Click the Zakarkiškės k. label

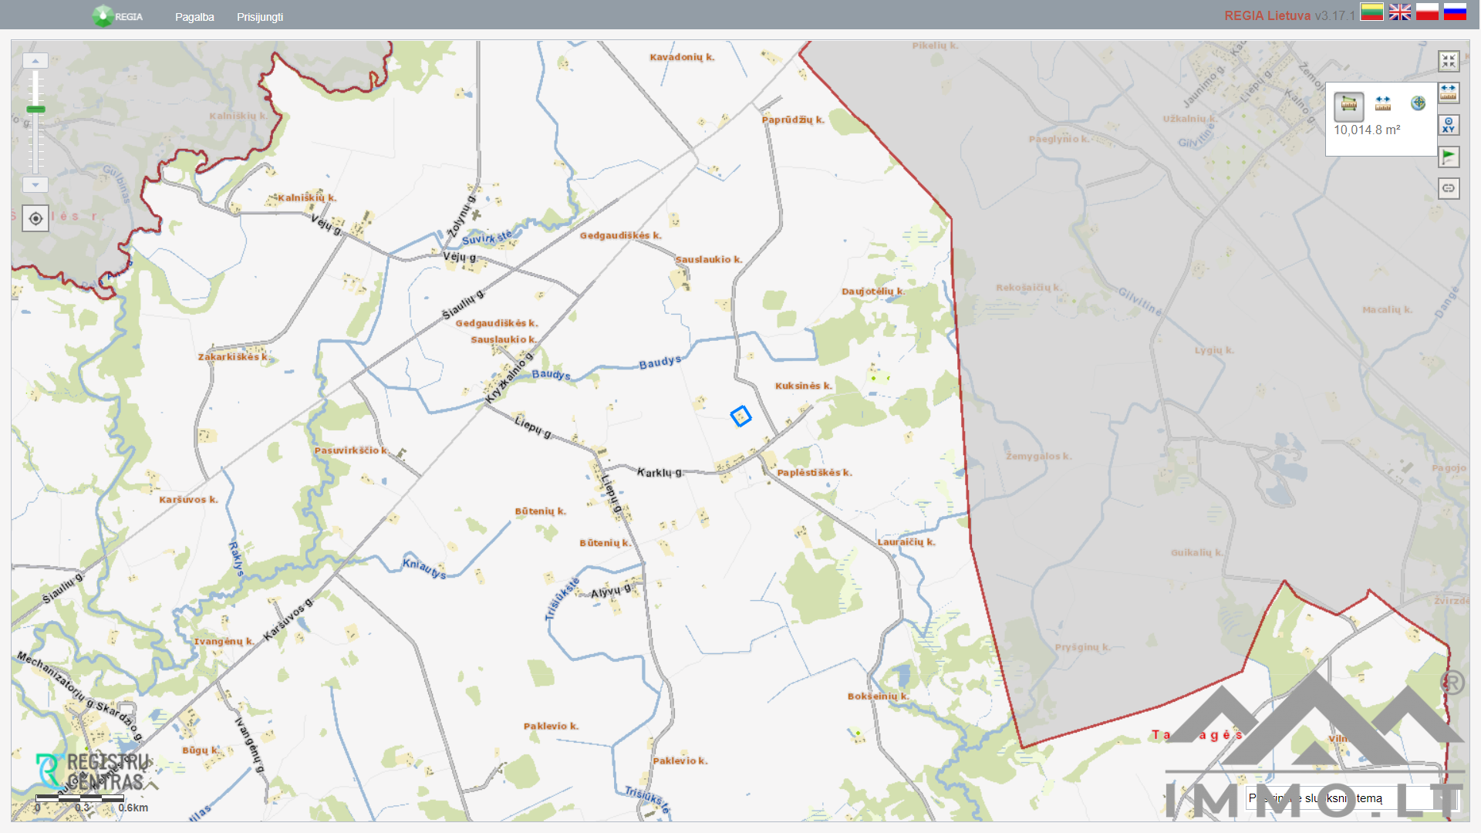pos(233,357)
